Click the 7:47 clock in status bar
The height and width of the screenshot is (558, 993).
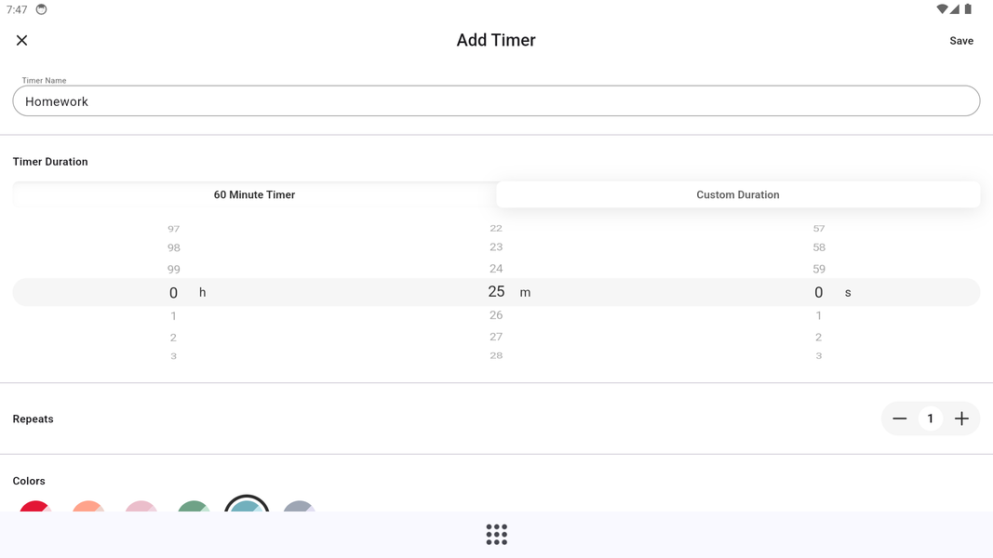[17, 9]
